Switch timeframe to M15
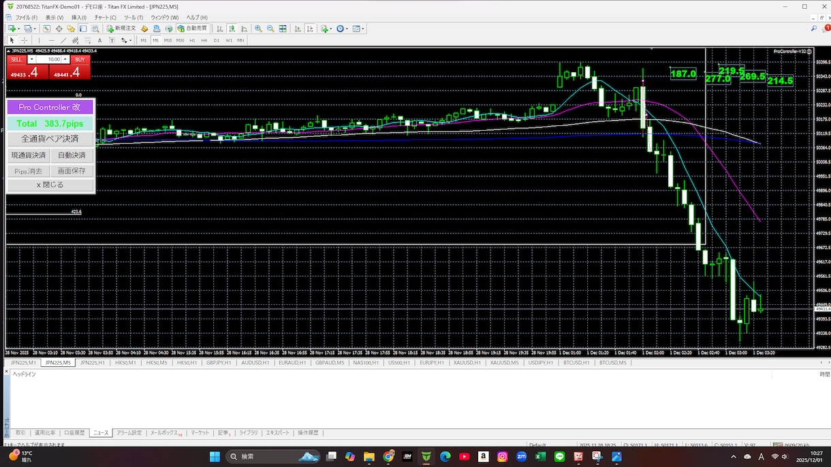This screenshot has height=467, width=831. [168, 40]
